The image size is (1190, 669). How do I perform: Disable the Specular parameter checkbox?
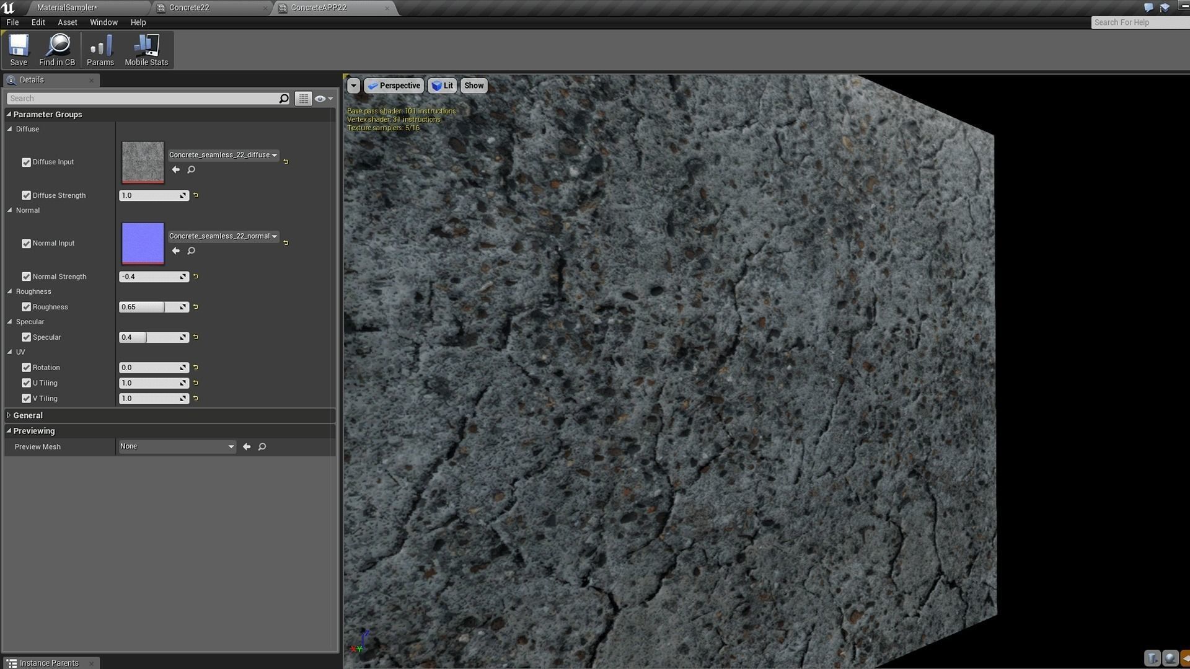26,337
